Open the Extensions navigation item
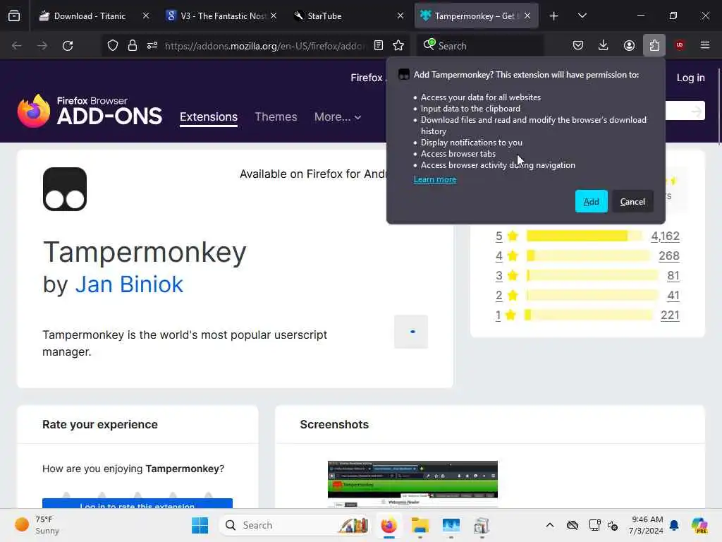Viewport: 722px width, 542px height. pos(209,117)
